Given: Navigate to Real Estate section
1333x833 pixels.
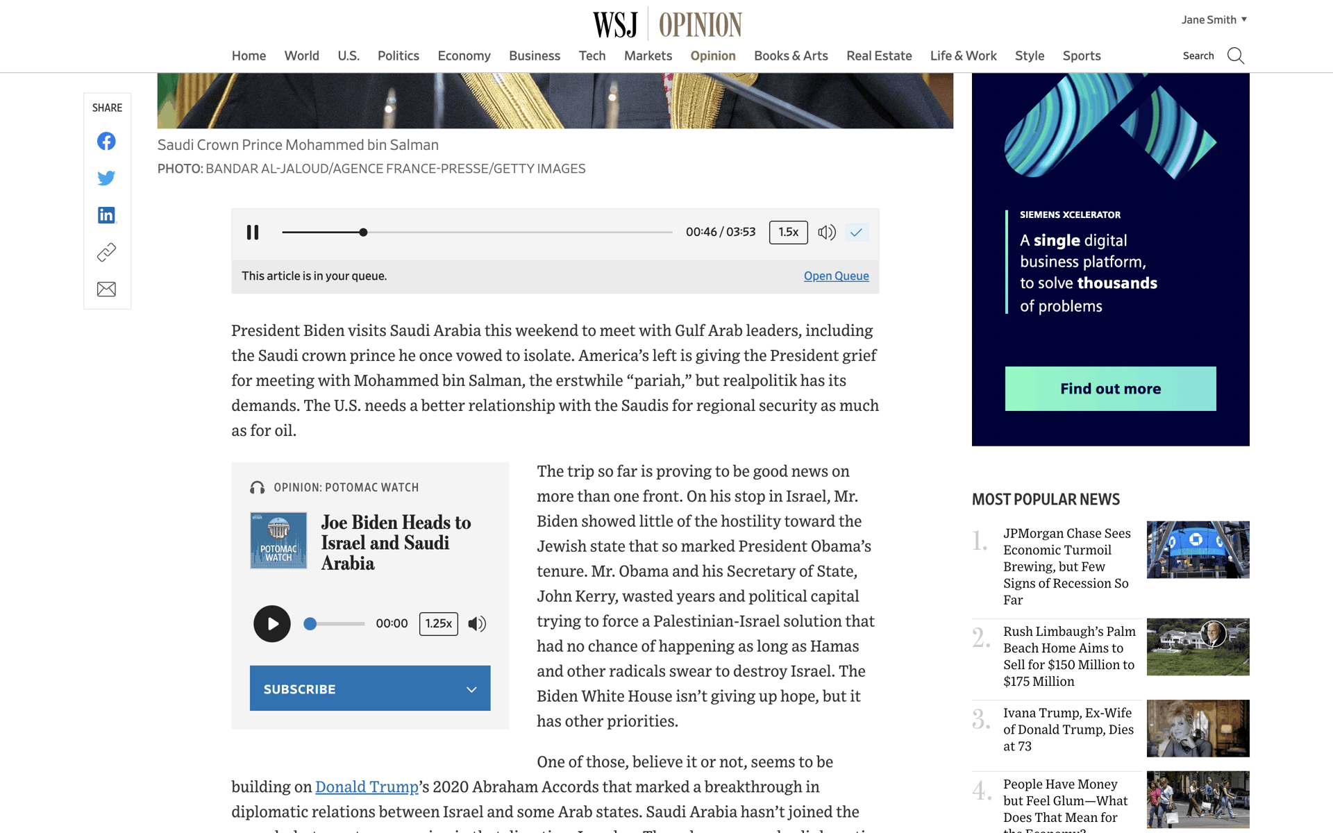Looking at the screenshot, I should pos(879,56).
